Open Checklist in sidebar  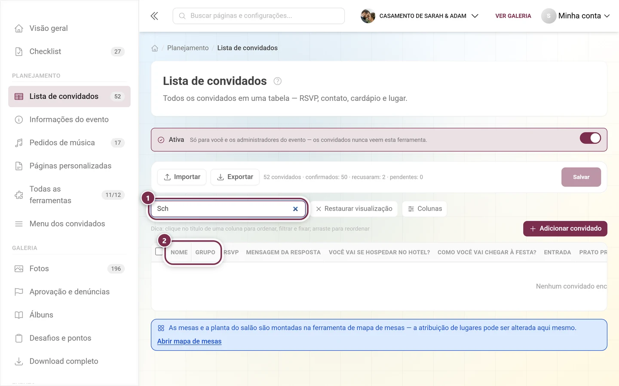(x=69, y=51)
